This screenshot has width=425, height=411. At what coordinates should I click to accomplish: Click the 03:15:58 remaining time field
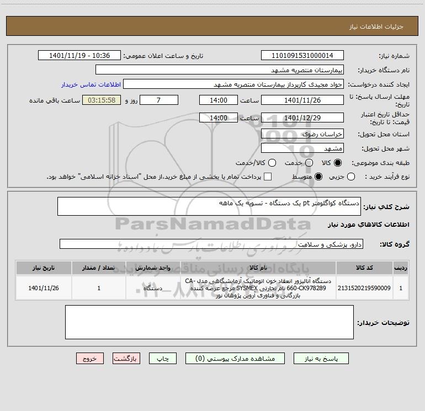(x=102, y=100)
